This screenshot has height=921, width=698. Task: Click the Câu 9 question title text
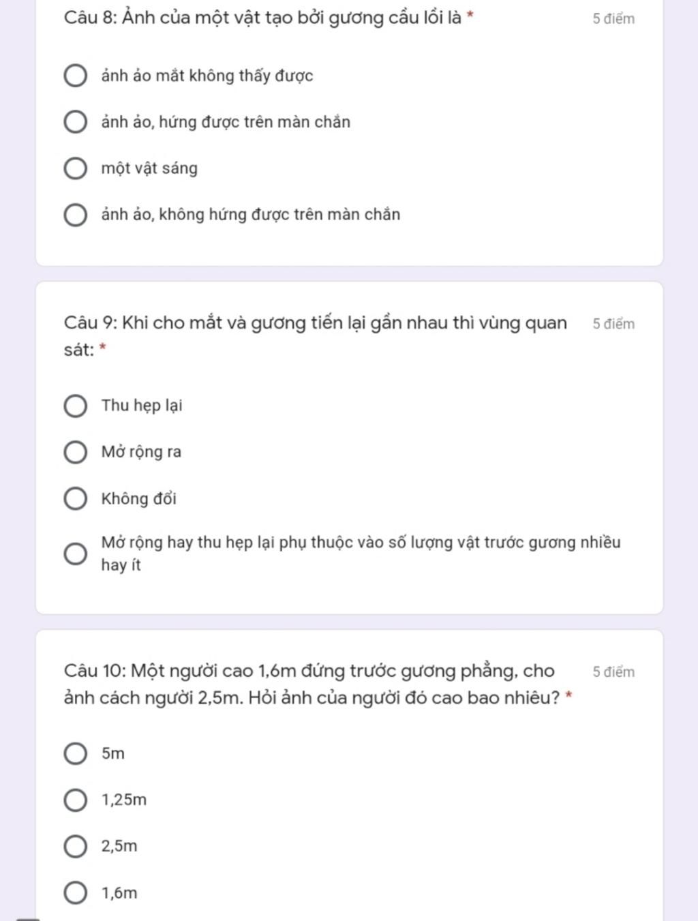coord(315,323)
